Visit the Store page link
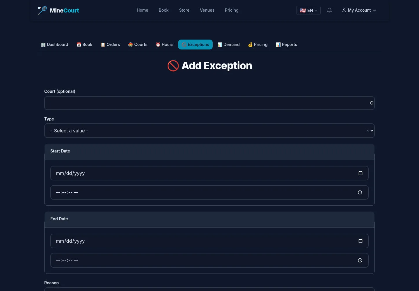This screenshot has height=291, width=419. tap(184, 10)
